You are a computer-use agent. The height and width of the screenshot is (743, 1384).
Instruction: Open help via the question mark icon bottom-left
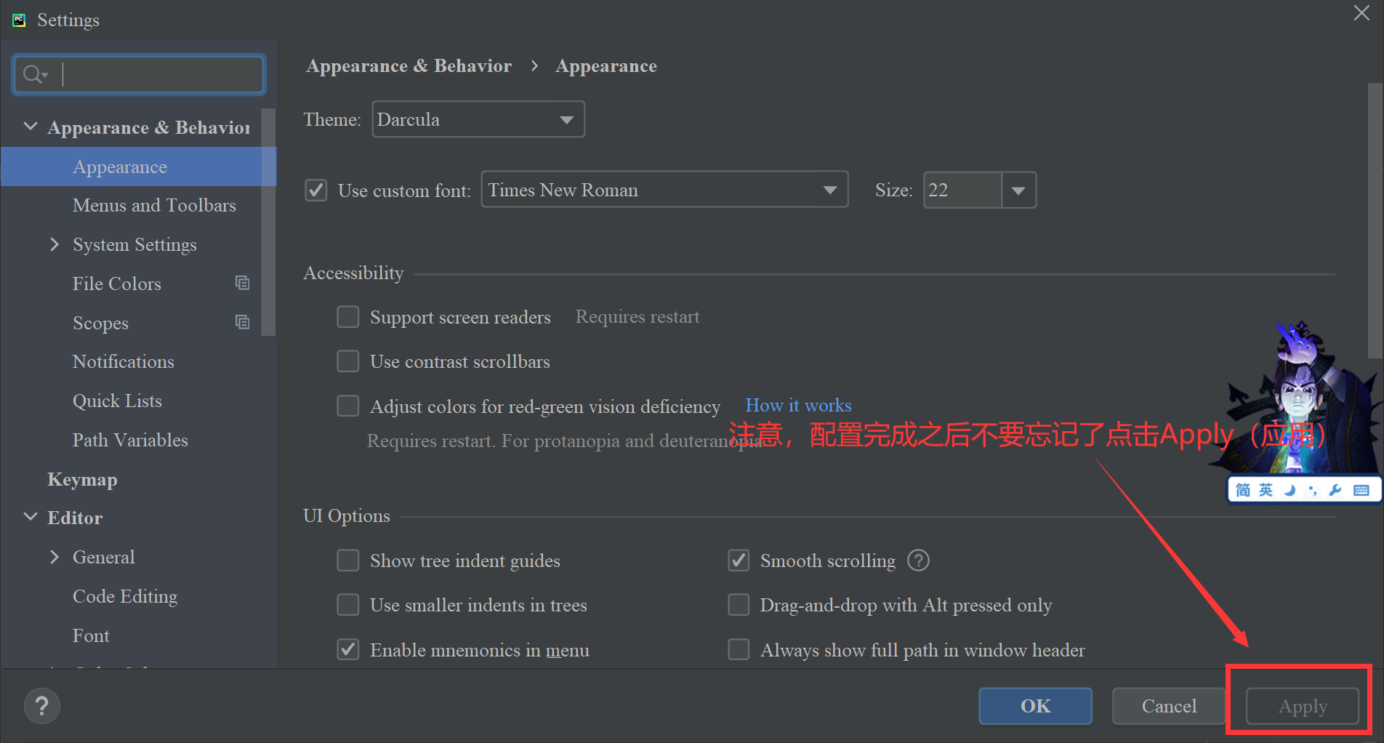coord(41,705)
